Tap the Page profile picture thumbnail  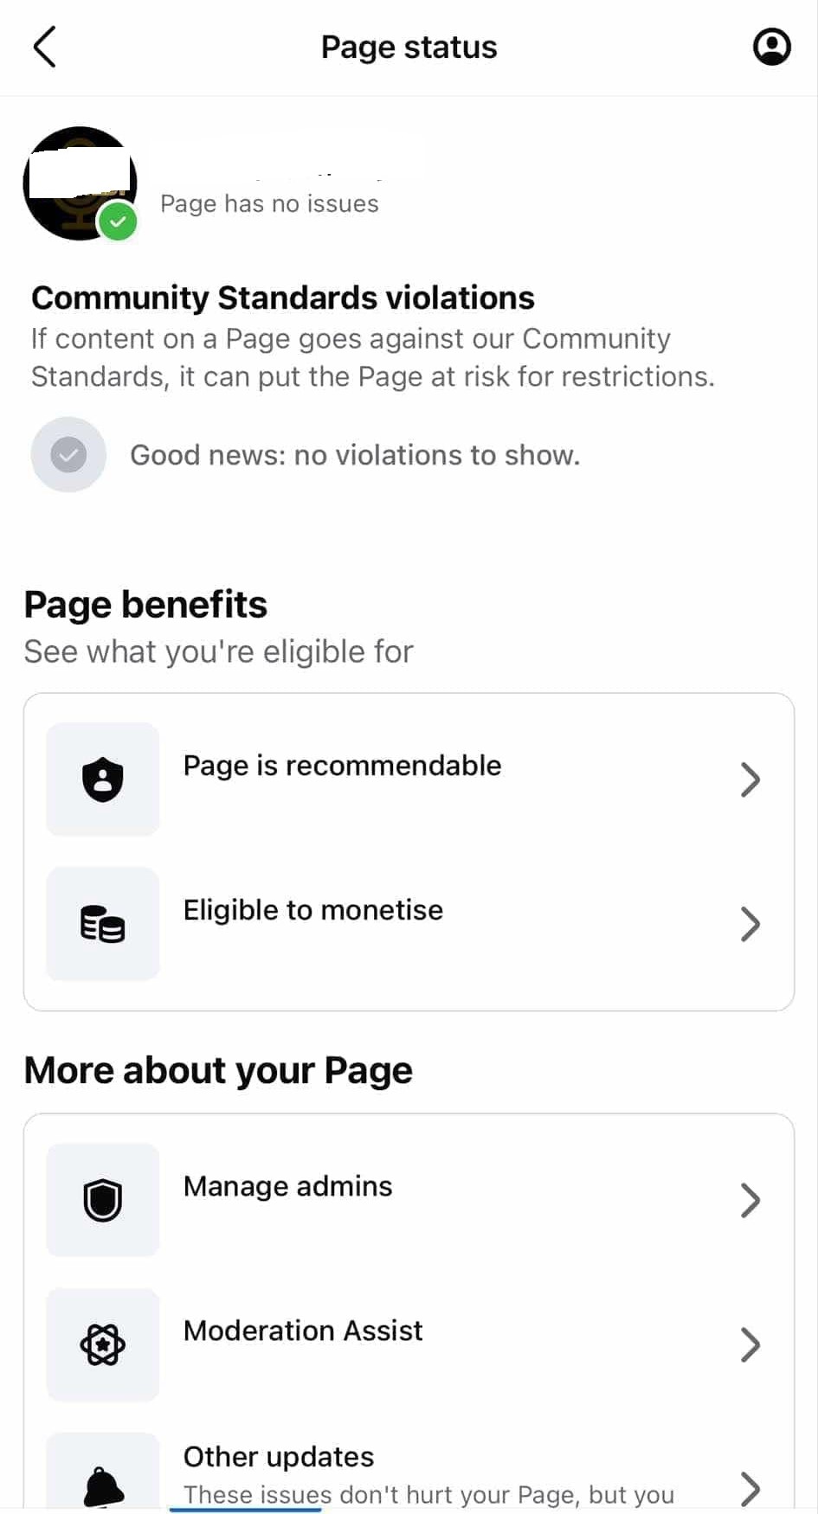80,183
